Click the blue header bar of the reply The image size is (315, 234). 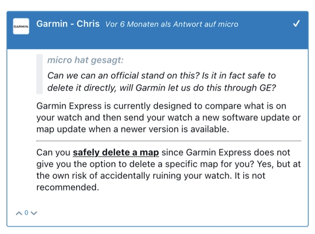click(x=157, y=30)
